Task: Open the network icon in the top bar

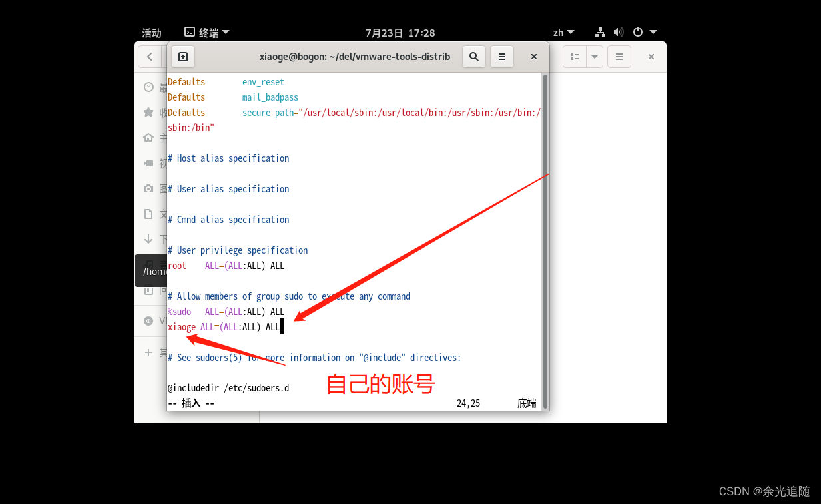Action: click(599, 32)
